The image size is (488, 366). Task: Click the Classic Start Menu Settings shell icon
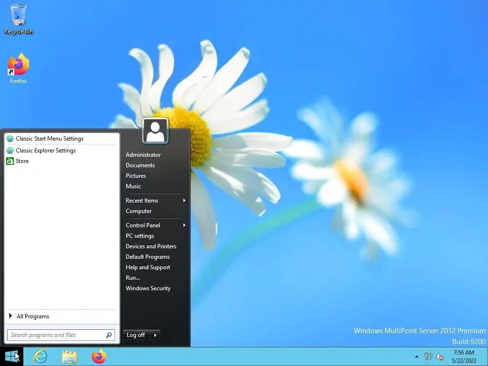10,139
